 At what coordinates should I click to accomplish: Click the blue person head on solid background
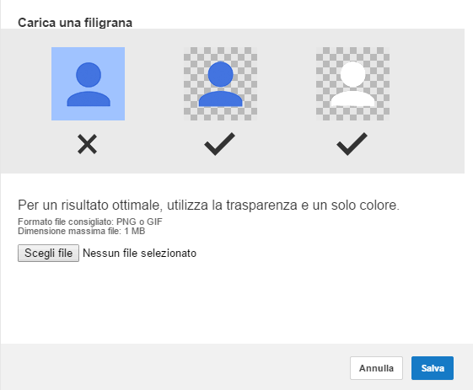coord(89,75)
